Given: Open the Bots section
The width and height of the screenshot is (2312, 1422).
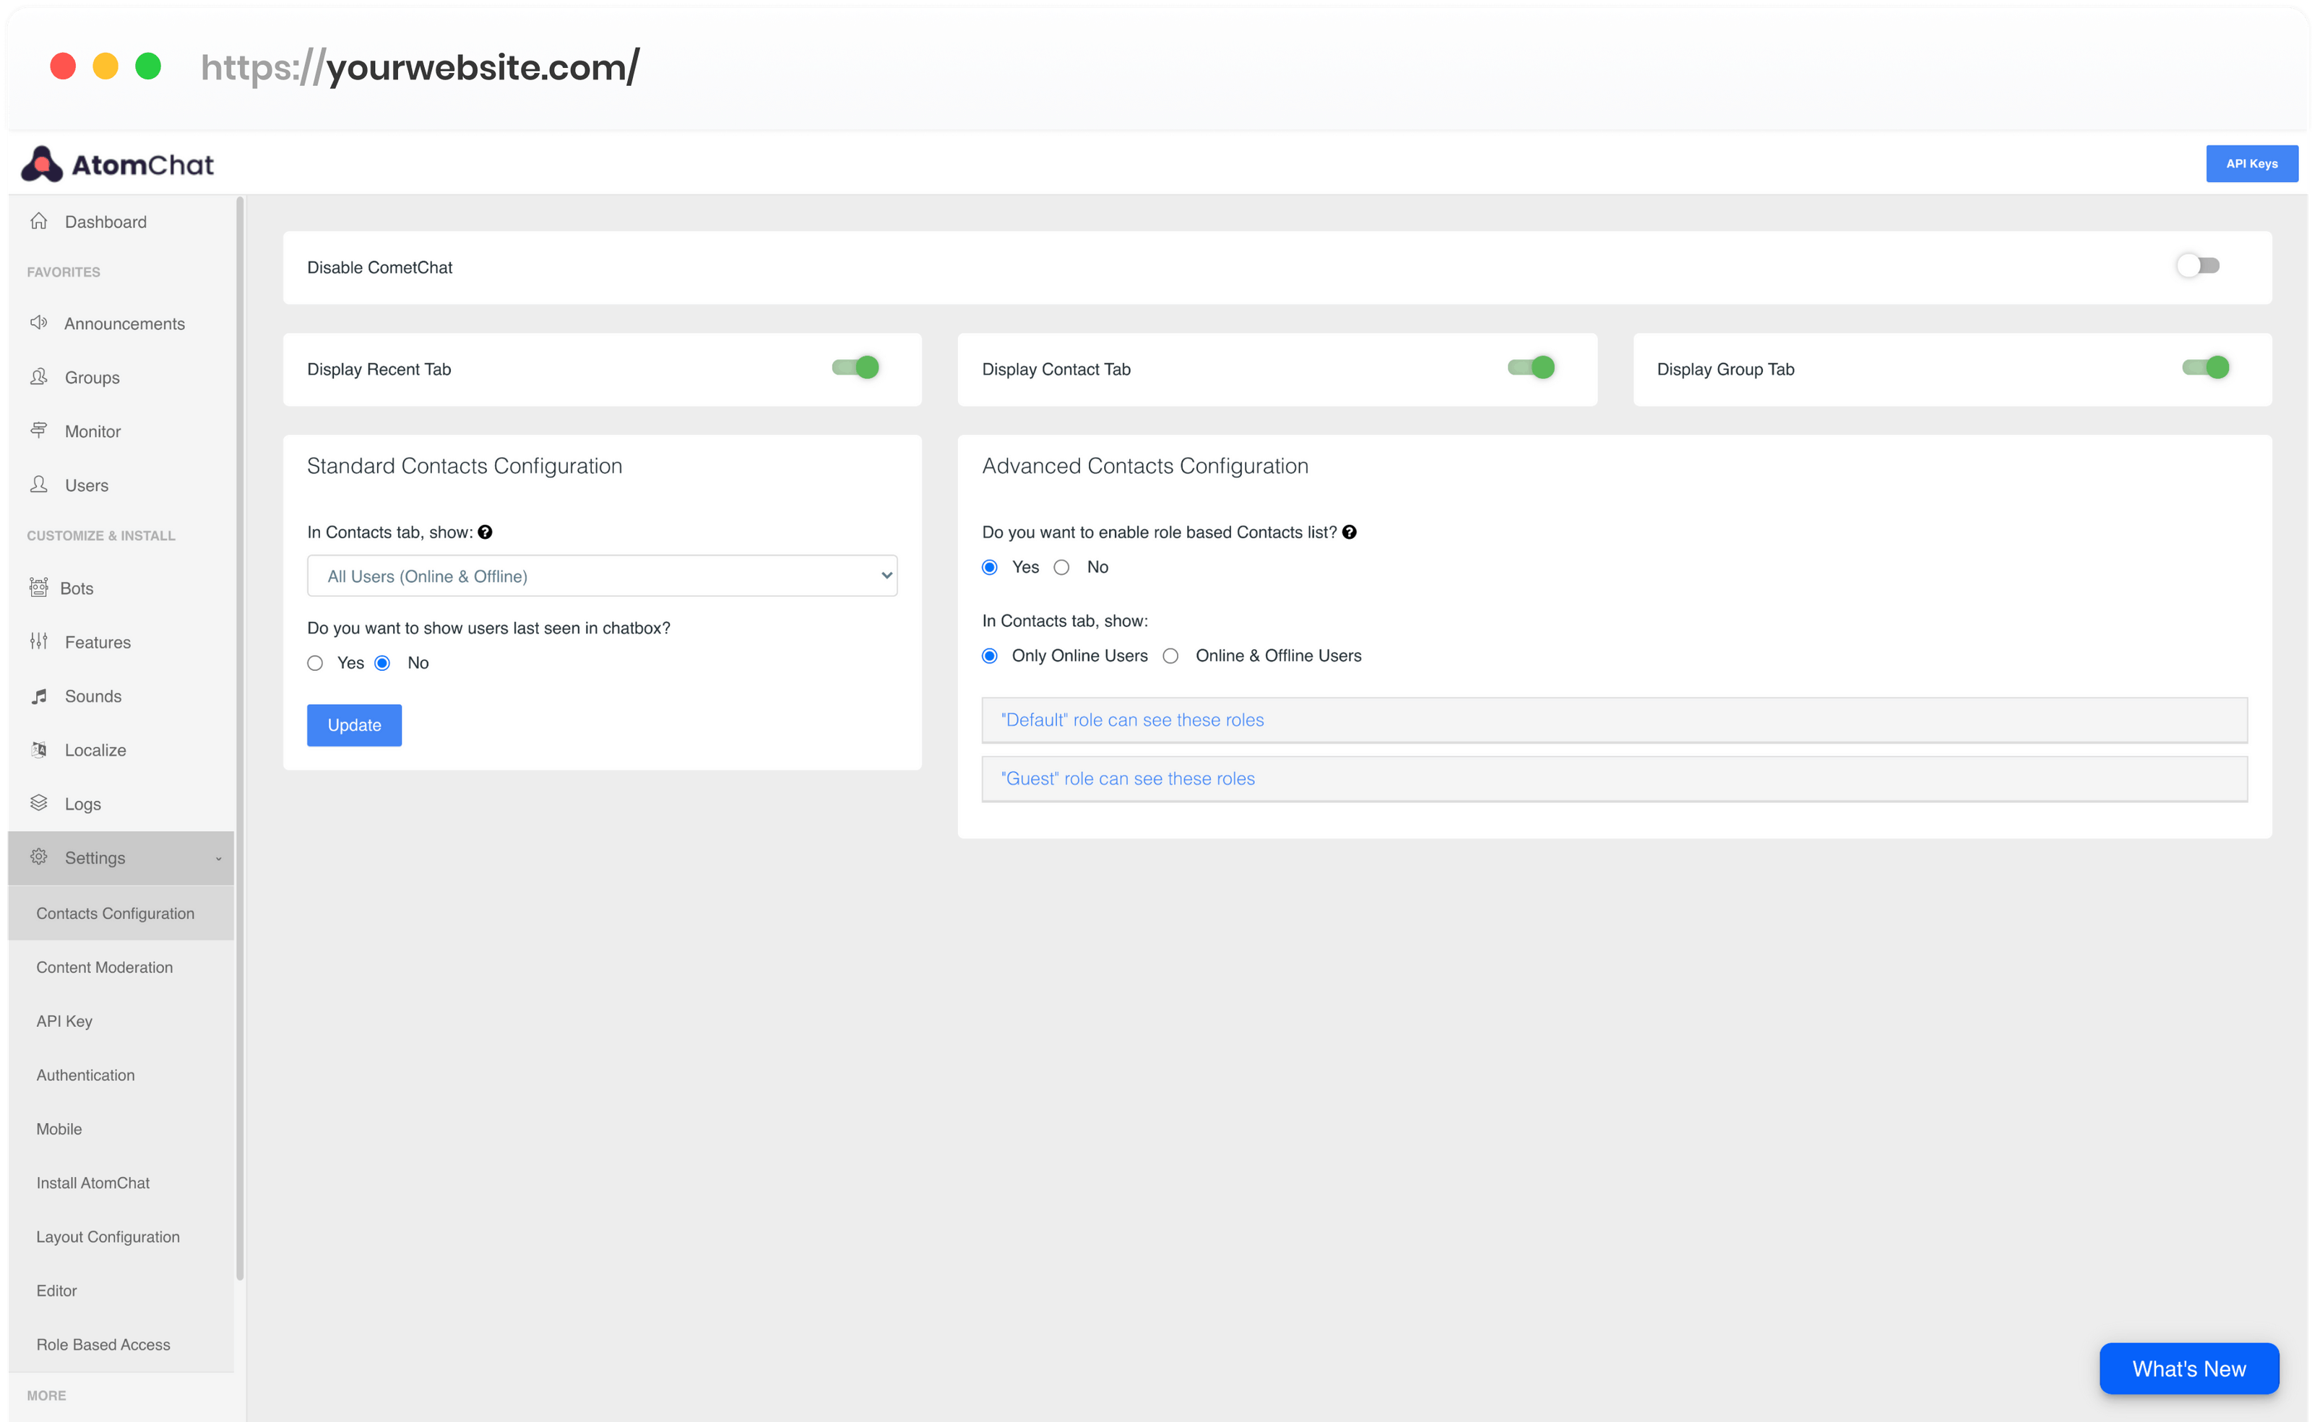Looking at the screenshot, I should (x=76, y=588).
